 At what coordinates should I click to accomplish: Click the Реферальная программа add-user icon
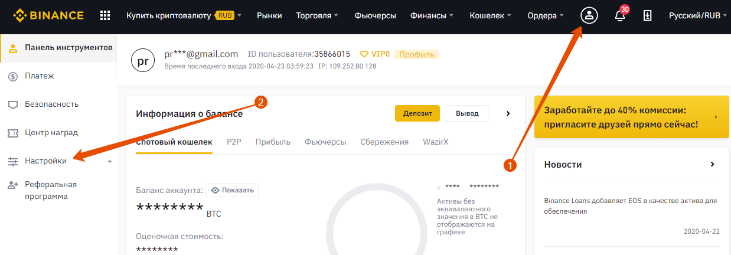13,185
